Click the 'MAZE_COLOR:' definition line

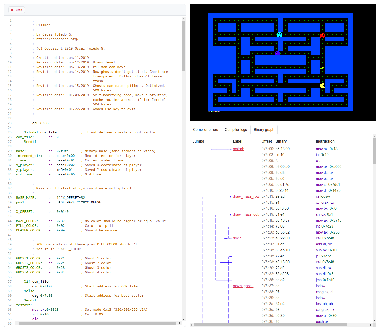click(91, 221)
